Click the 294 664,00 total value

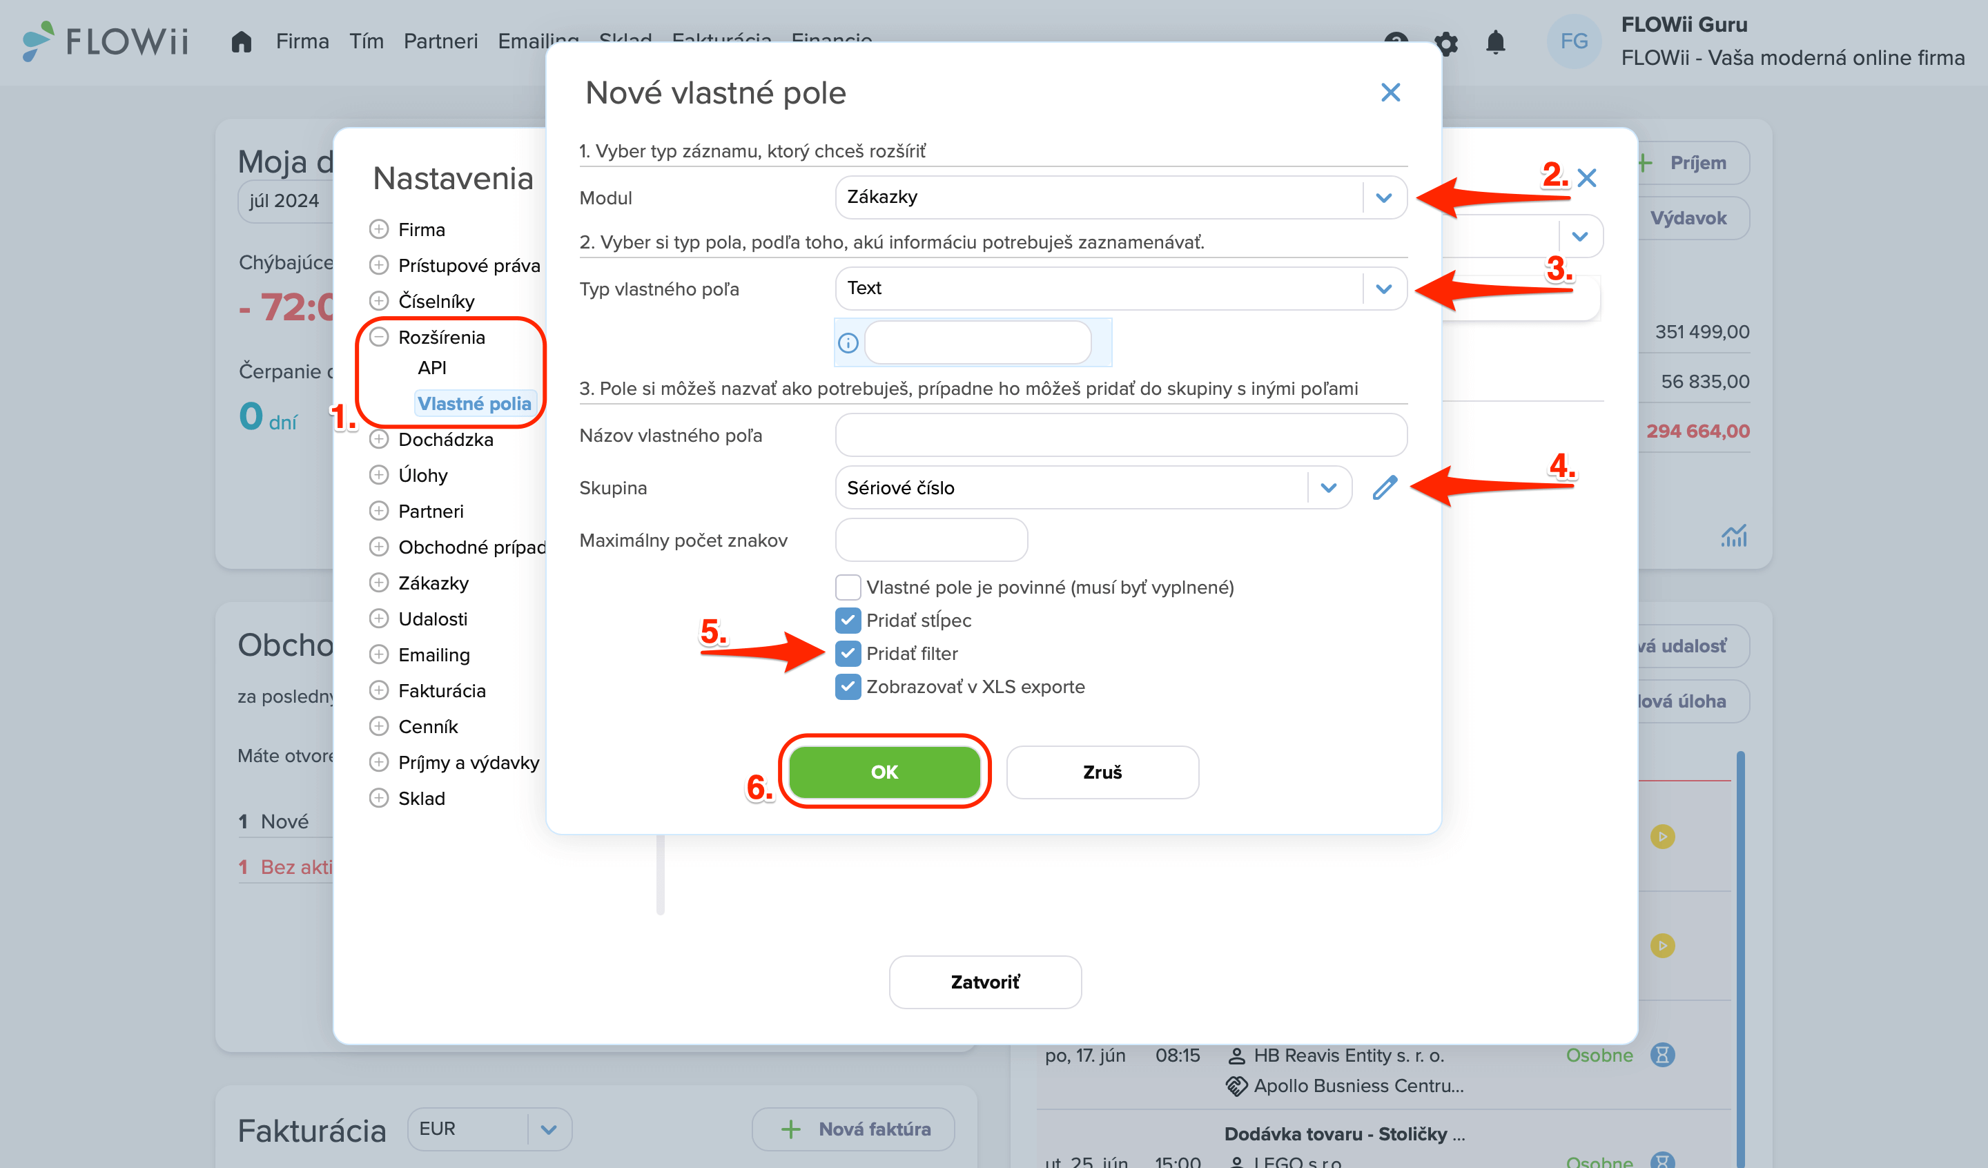click(1697, 431)
